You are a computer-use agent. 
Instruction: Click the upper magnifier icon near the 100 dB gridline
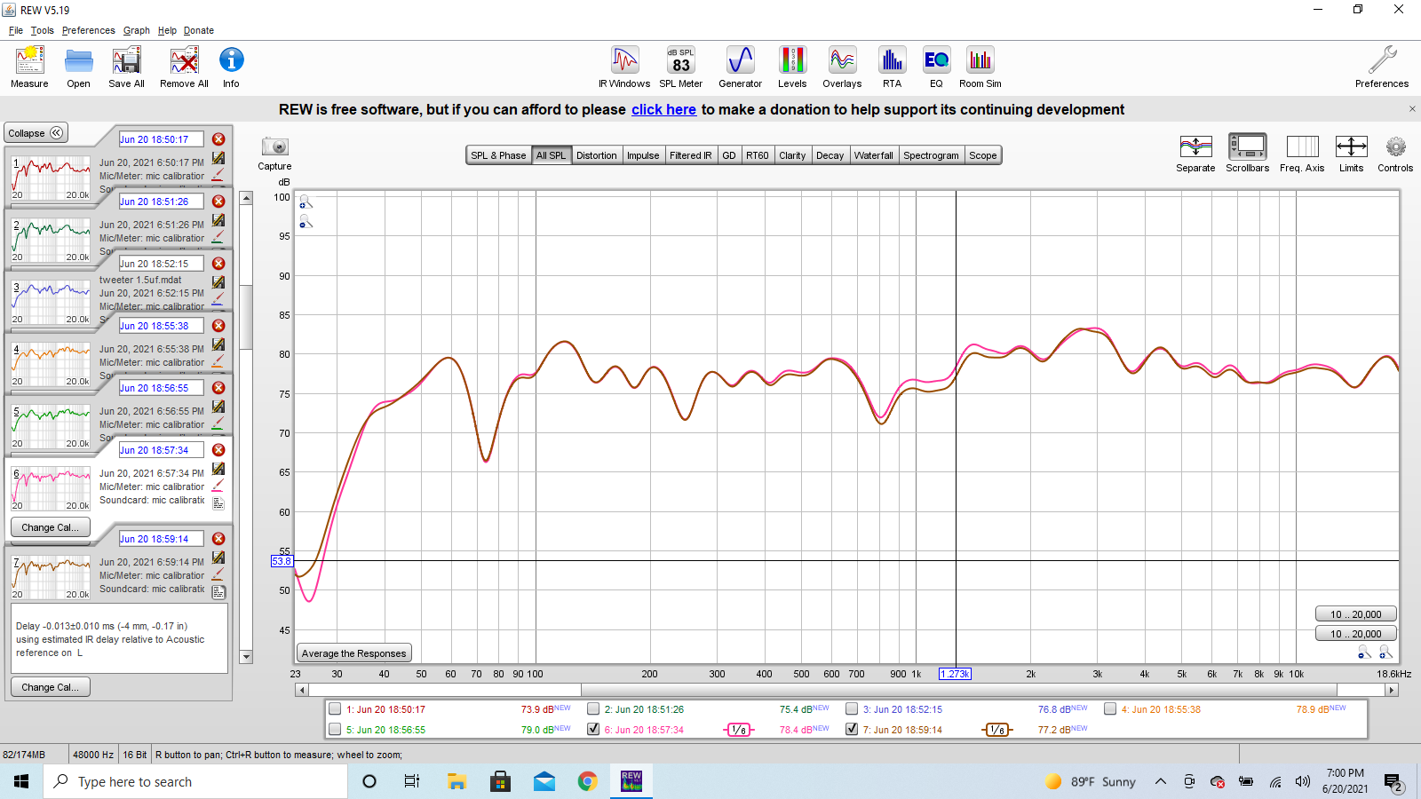[306, 202]
